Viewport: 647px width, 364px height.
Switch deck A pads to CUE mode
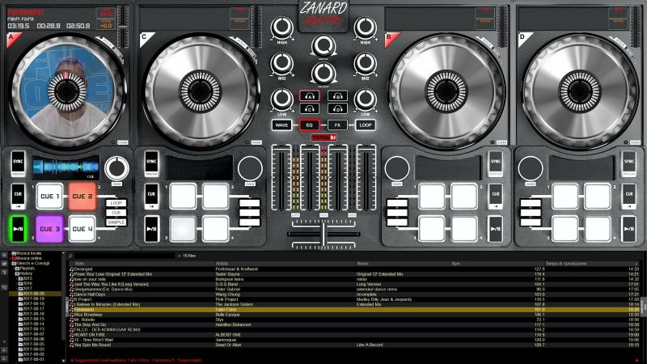(x=116, y=213)
